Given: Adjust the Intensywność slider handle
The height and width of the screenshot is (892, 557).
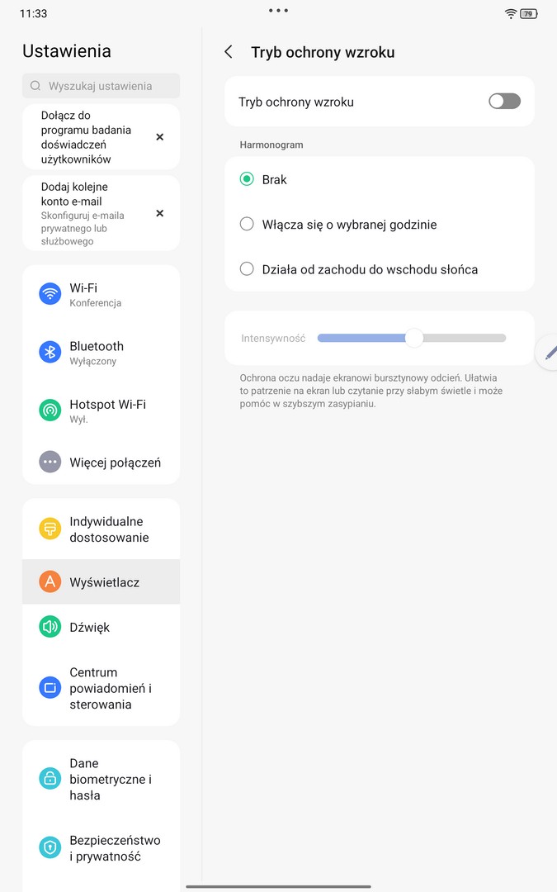Looking at the screenshot, I should tap(414, 338).
